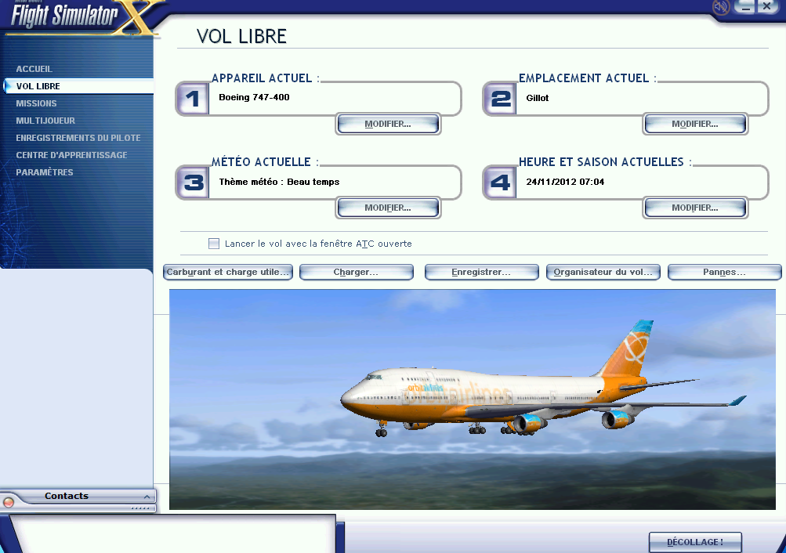The image size is (786, 553).
Task: Click the date 24/11/2012 07:04
Action: click(x=566, y=182)
